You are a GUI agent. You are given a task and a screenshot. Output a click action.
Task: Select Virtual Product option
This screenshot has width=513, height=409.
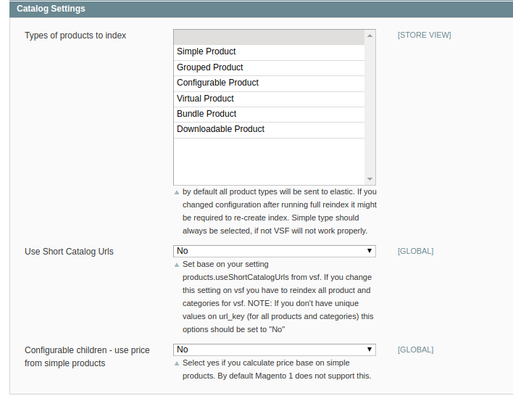tap(269, 99)
